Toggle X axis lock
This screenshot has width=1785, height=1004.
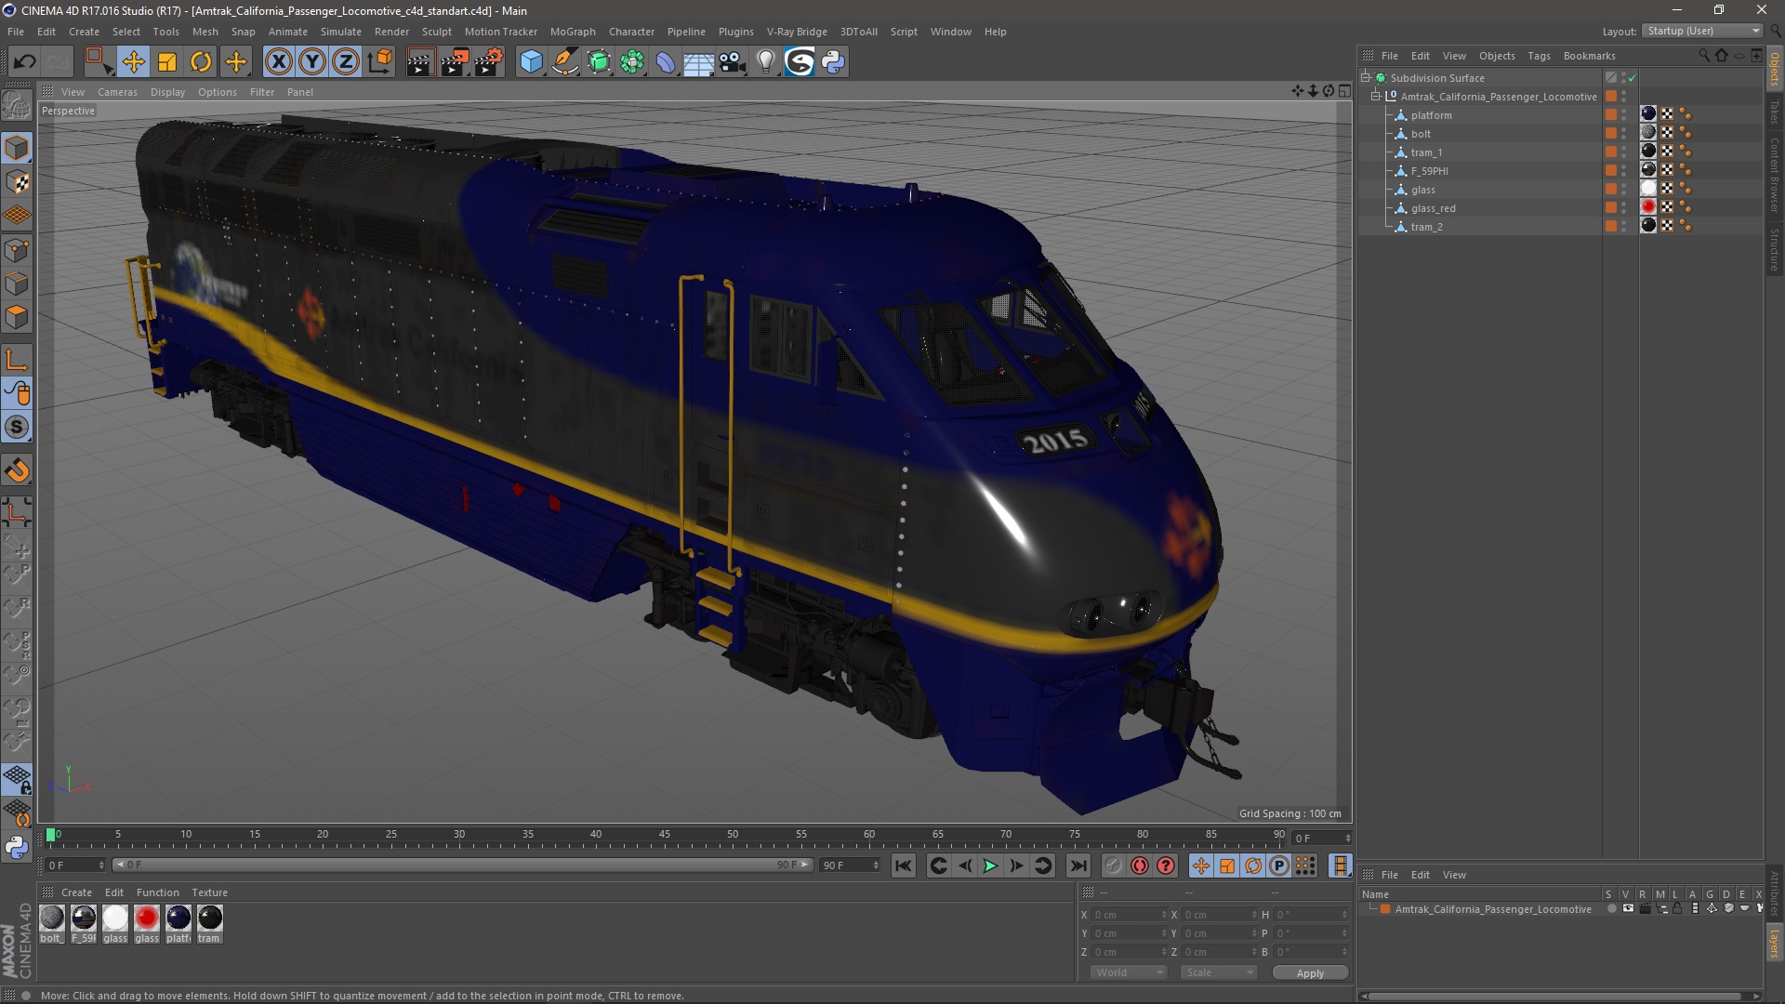pyautogui.click(x=278, y=62)
